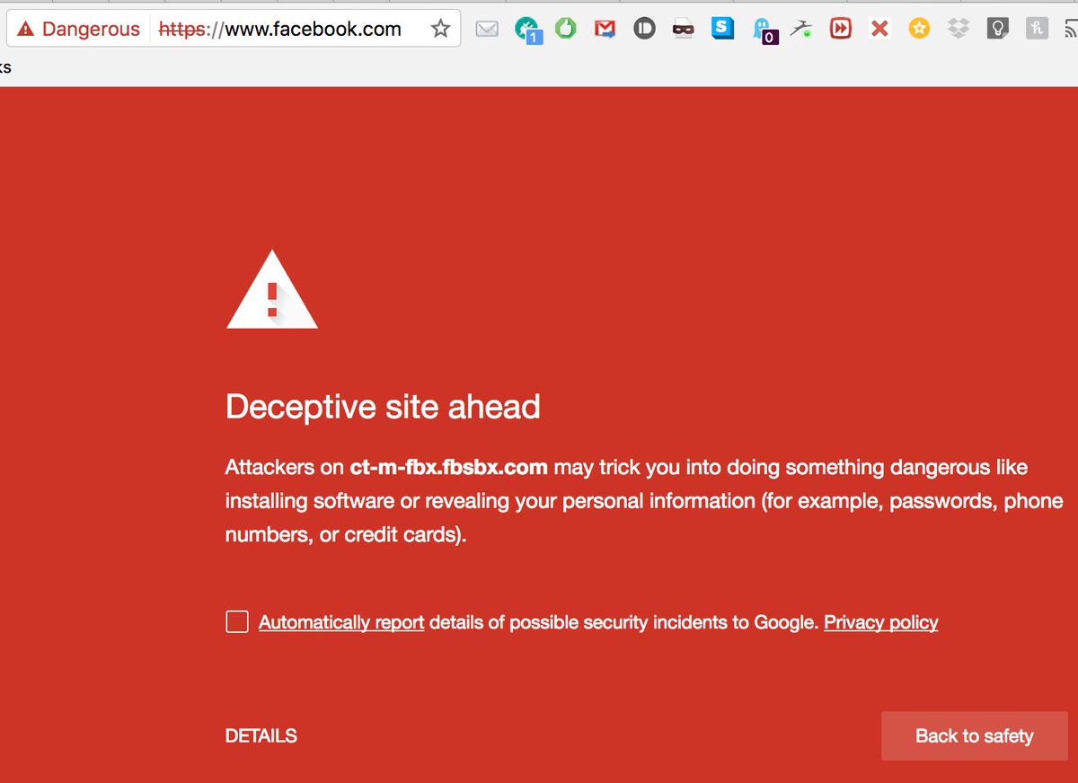Screen dimensions: 1078x783
Task: Expand the DETAILS section
Action: tap(261, 736)
